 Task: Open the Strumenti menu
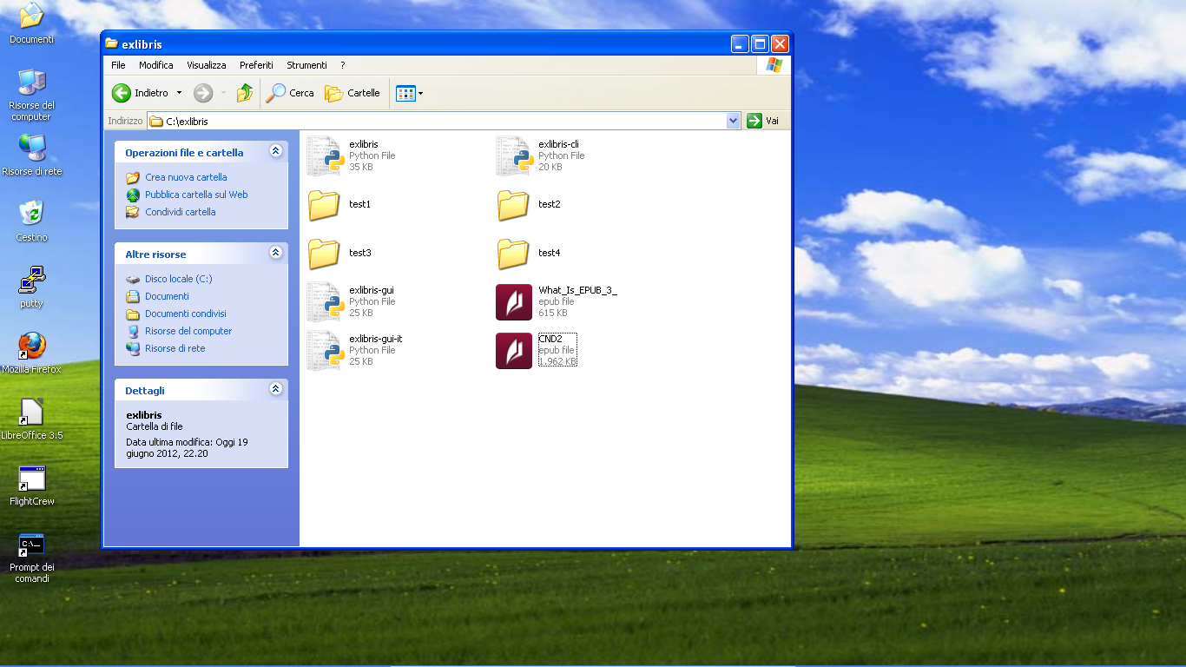click(x=306, y=65)
